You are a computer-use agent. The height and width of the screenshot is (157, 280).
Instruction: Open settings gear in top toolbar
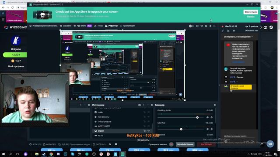tap(210, 26)
